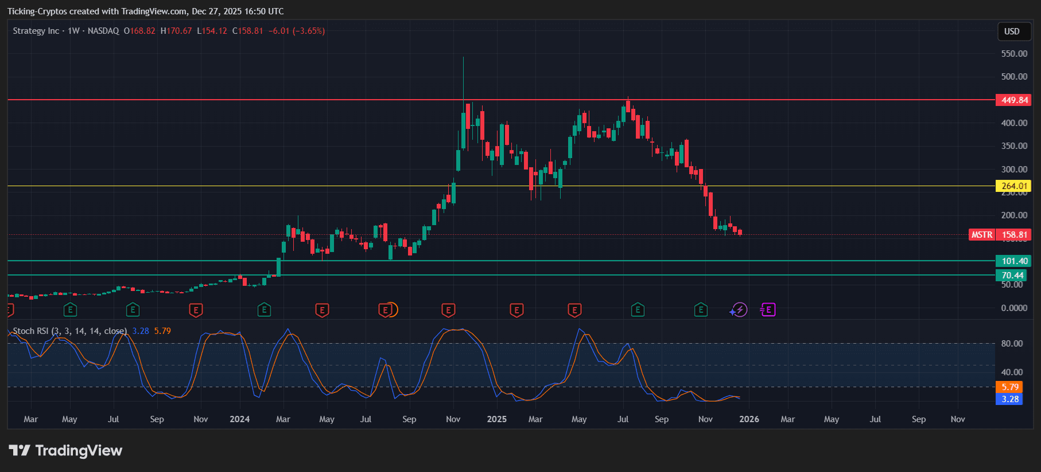Image resolution: width=1041 pixels, height=472 pixels.
Task: Click the TradingView logo
Action: point(65,451)
